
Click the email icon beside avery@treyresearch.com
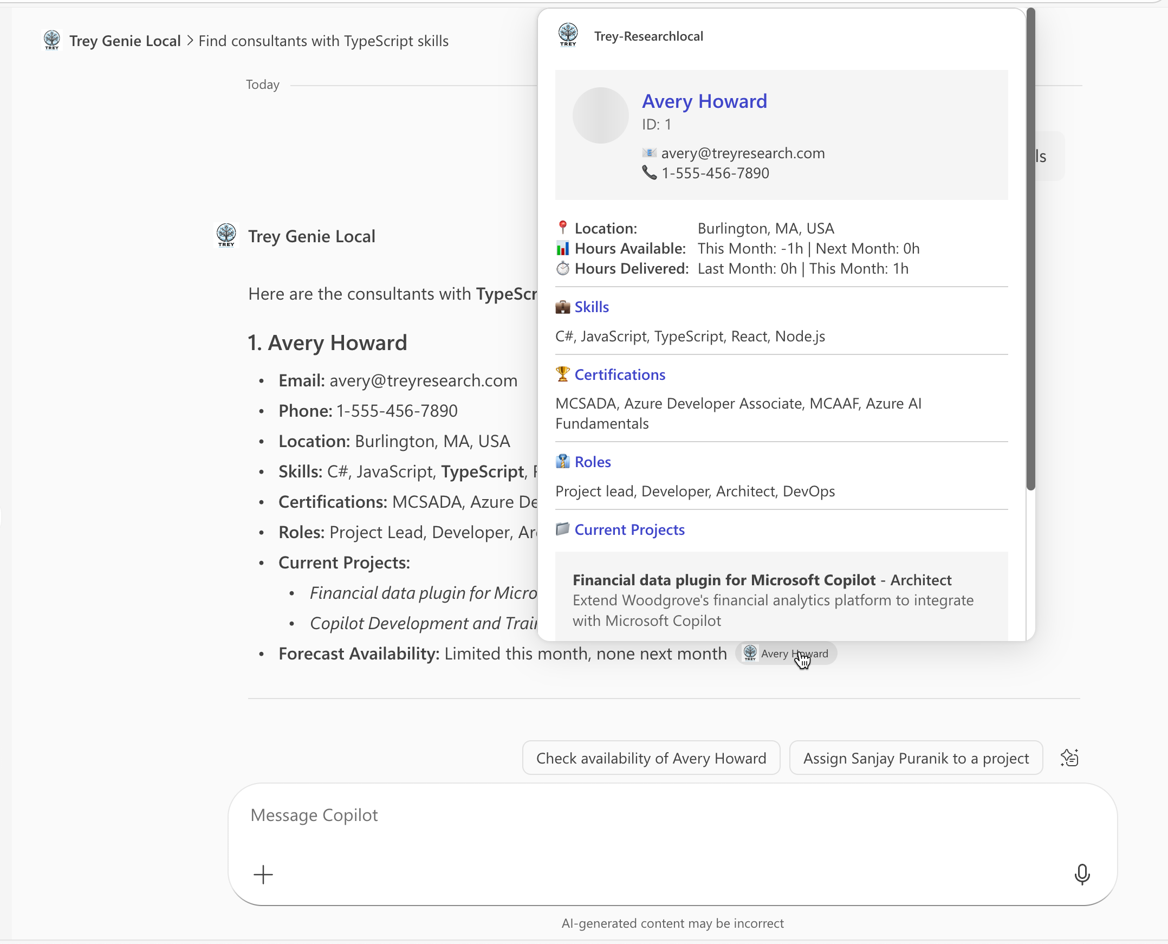point(650,153)
